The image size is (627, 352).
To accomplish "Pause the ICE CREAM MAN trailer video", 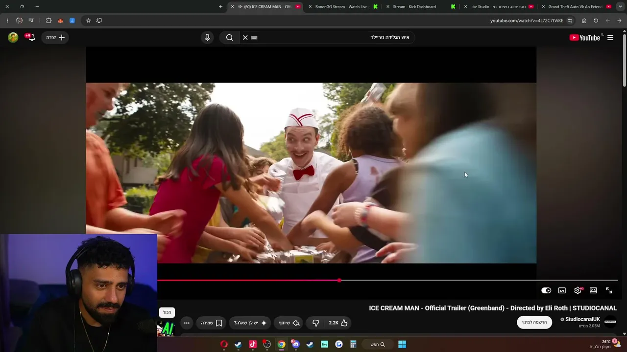I will (x=311, y=173).
